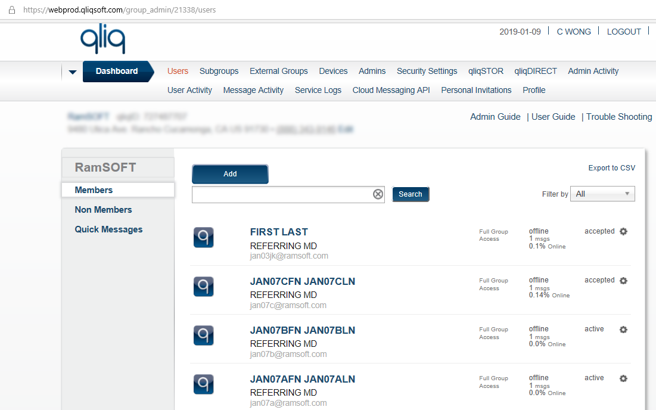Click the browser address bar lock icon
Viewport: 656px width, 410px height.
pyautogui.click(x=11, y=10)
